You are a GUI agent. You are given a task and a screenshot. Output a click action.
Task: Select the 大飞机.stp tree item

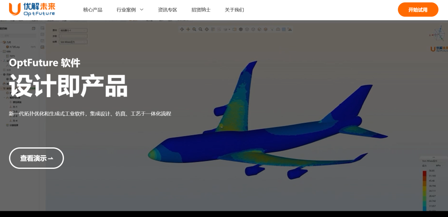[13, 47]
